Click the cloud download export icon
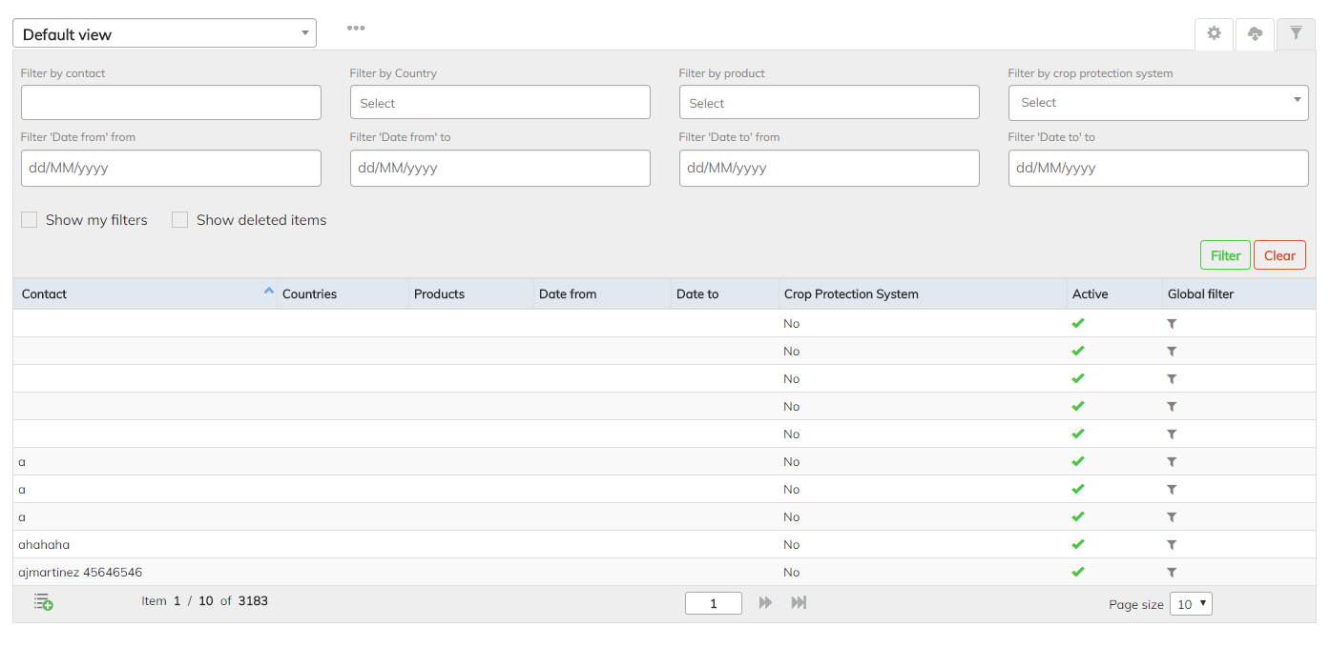Screen dimensions: 1330x647 [1255, 33]
